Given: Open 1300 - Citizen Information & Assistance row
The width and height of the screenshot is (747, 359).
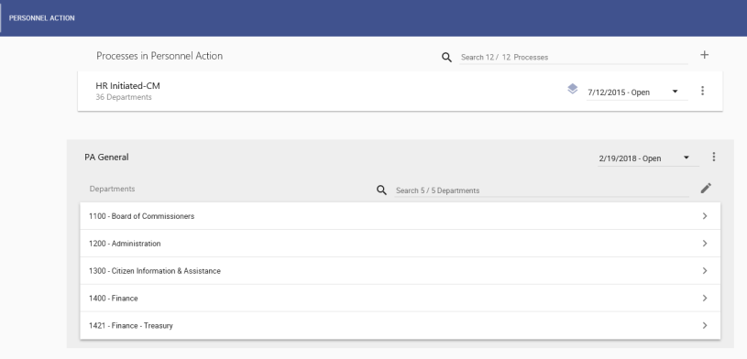Looking at the screenshot, I should pos(401,271).
